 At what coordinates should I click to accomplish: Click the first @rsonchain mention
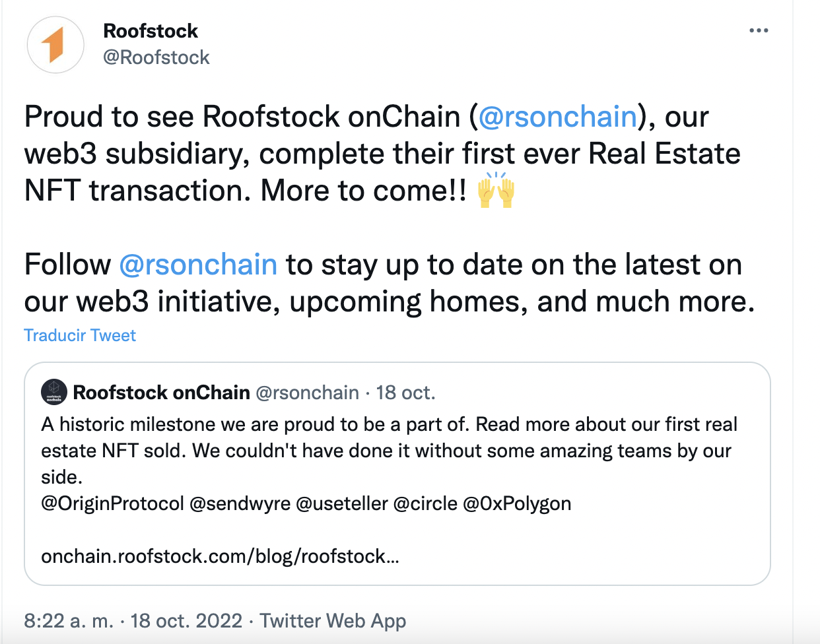click(557, 117)
